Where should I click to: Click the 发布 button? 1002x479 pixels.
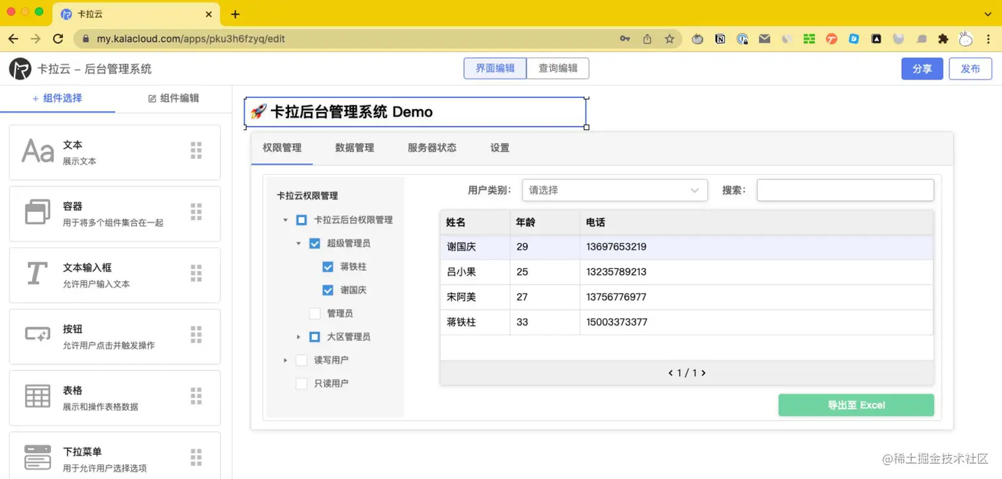click(970, 68)
